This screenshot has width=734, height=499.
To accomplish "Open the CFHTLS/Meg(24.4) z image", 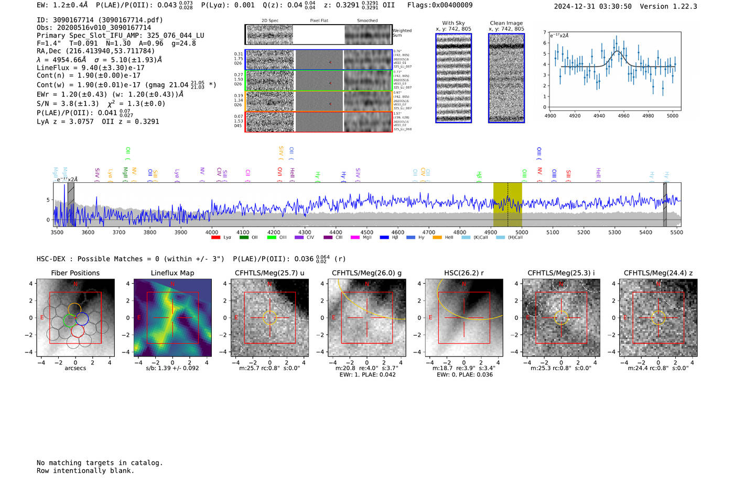I will pyautogui.click(x=658, y=317).
